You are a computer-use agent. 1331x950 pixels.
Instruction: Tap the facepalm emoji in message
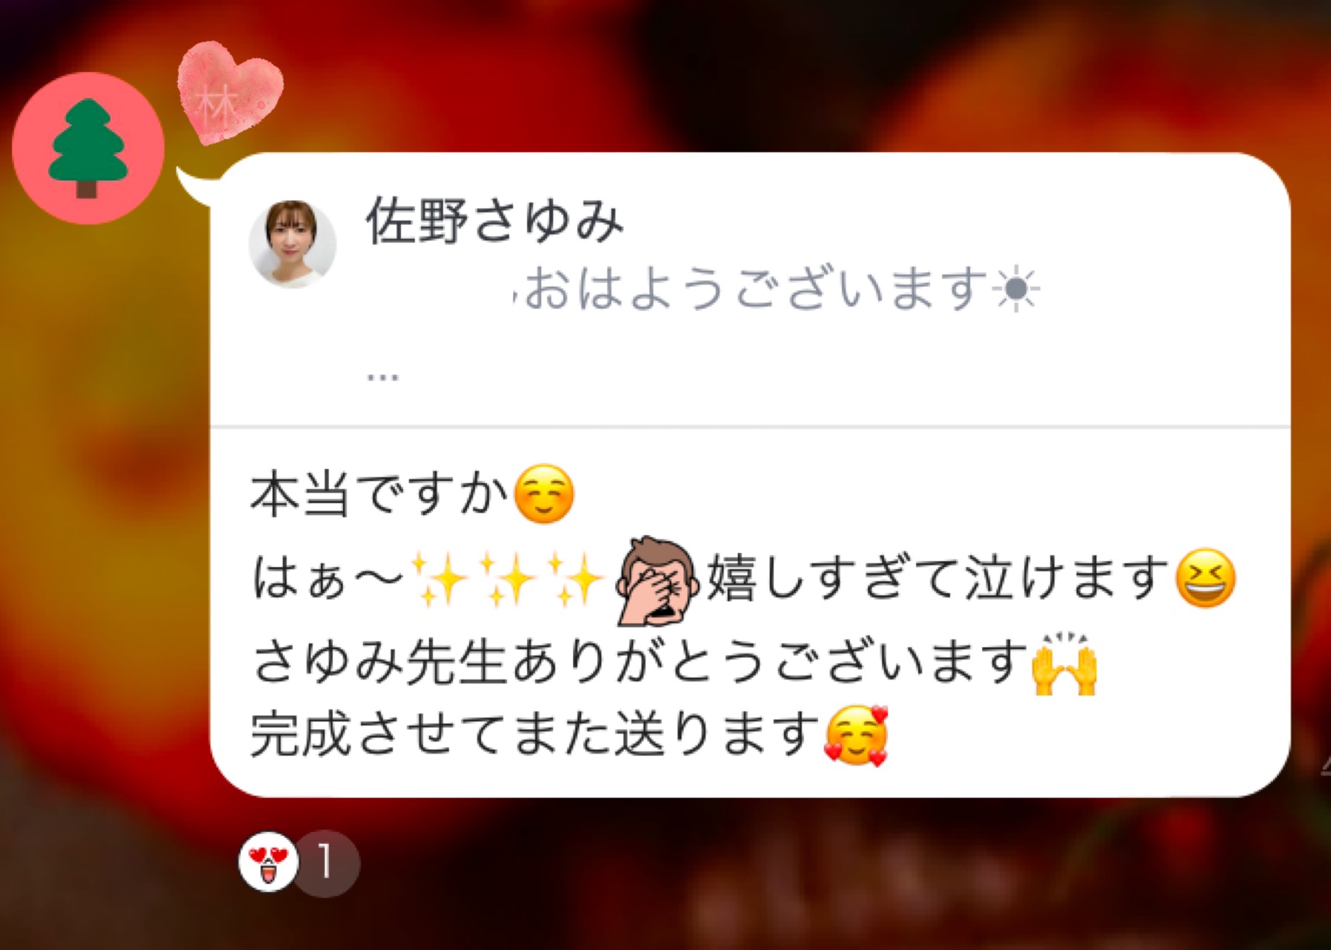pyautogui.click(x=657, y=579)
